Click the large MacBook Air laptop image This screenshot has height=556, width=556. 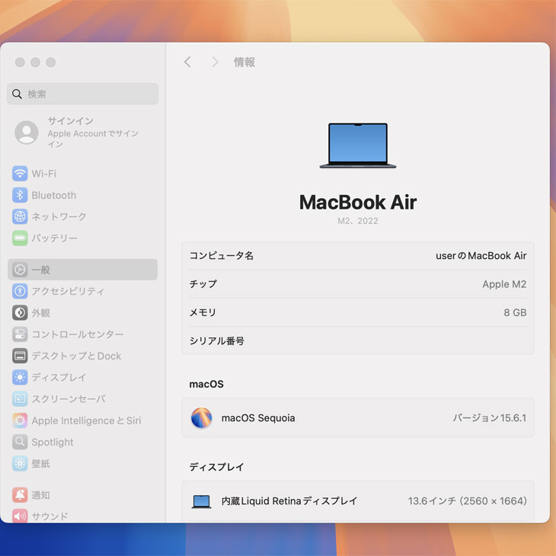[x=358, y=145]
